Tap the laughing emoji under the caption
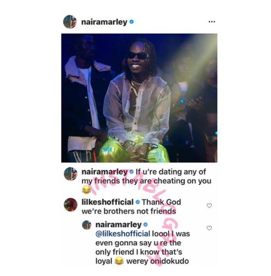The width and height of the screenshot is (271, 276). 86,190
